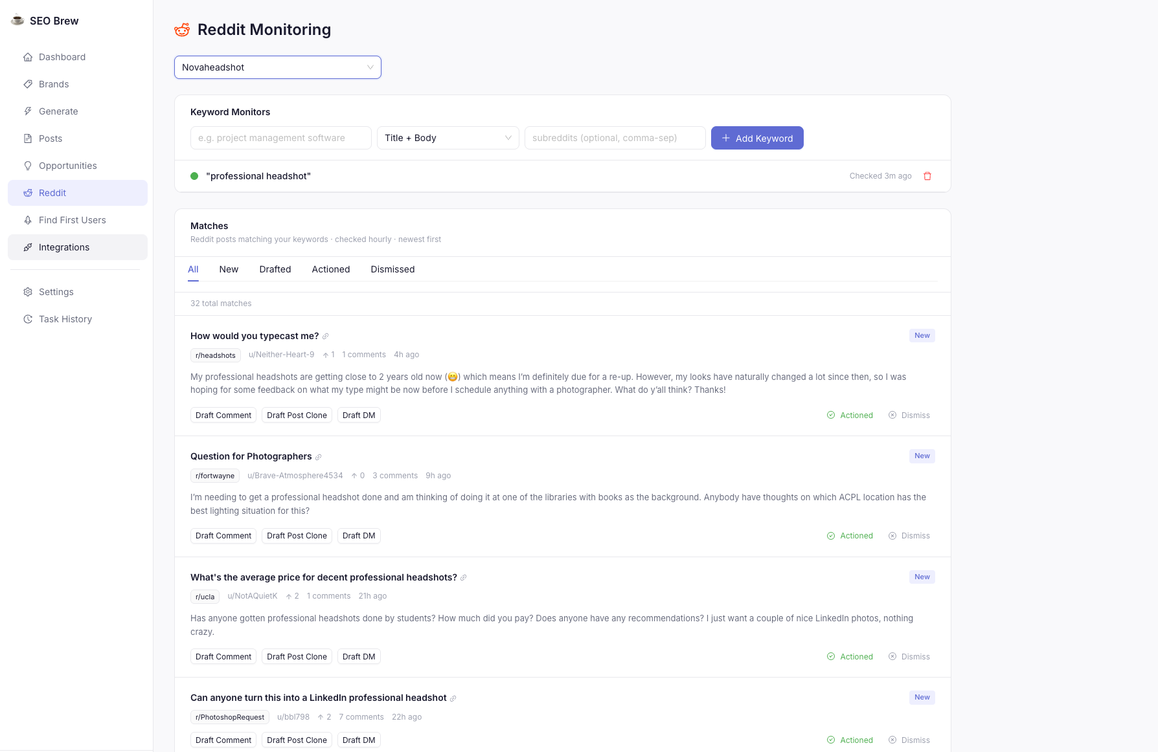Screen dimensions: 1158x752
Task: Click the Reddit mascot icon beside the page title
Action: tap(182, 30)
